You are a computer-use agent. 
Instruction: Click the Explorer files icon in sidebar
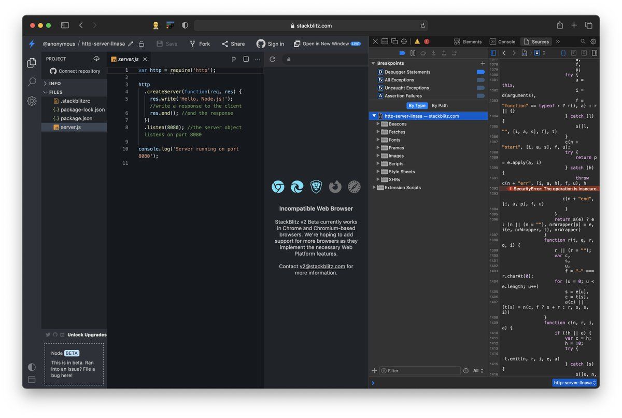point(32,63)
